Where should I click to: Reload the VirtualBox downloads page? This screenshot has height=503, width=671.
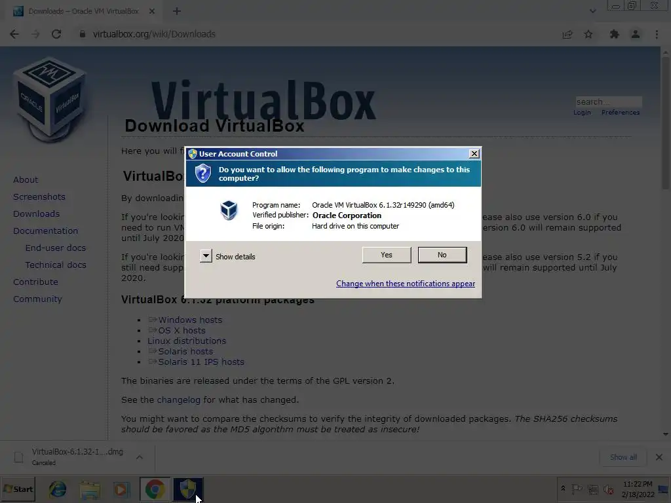tap(56, 34)
